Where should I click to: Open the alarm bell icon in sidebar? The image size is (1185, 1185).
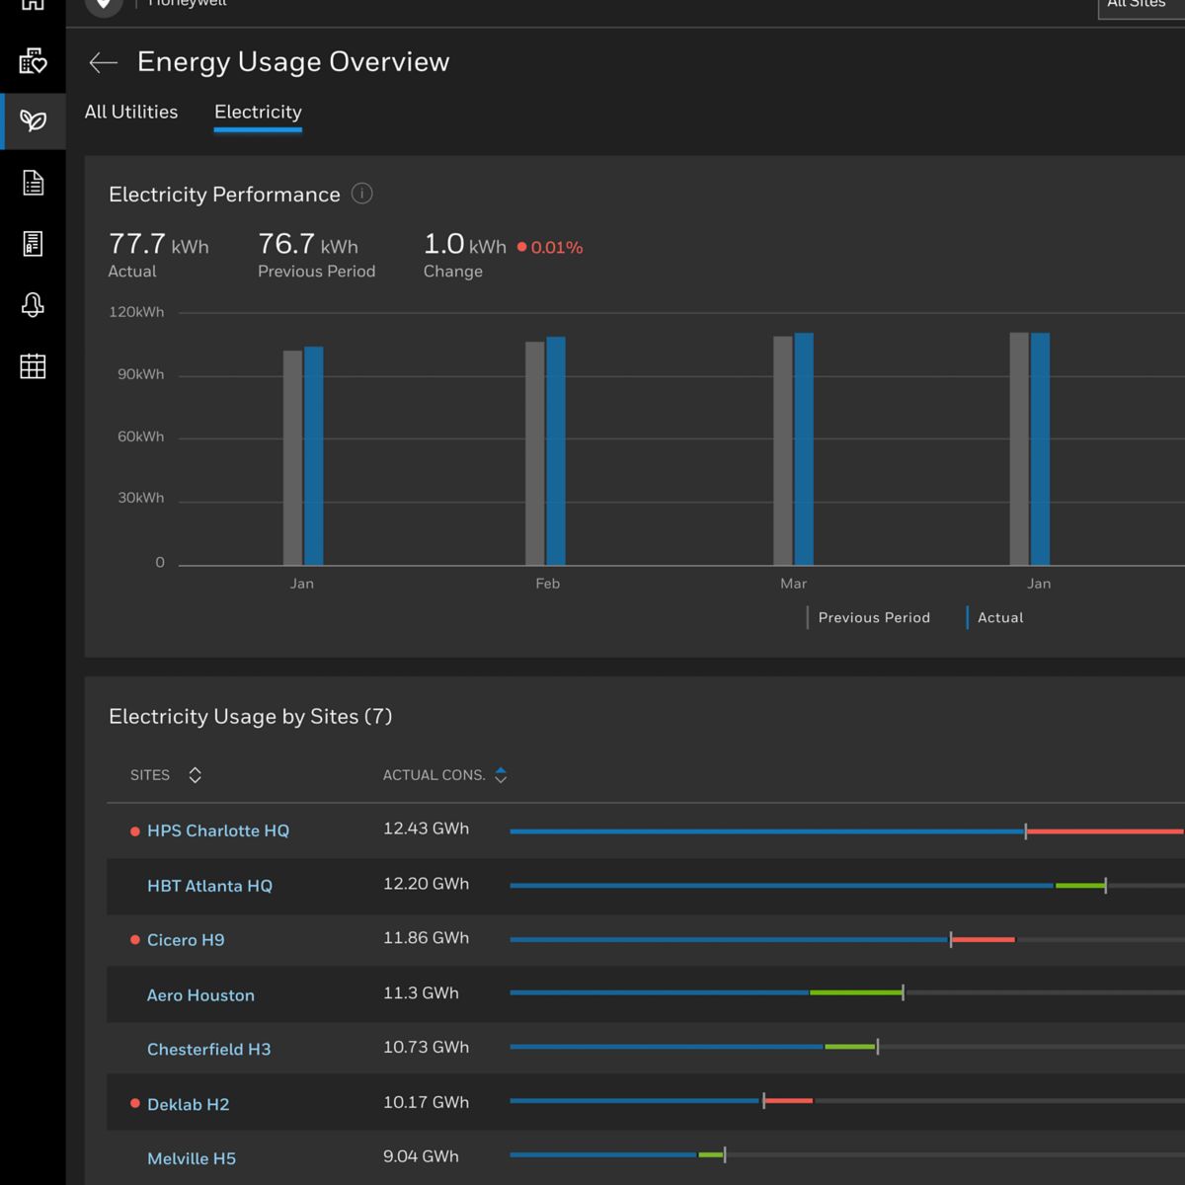[33, 305]
